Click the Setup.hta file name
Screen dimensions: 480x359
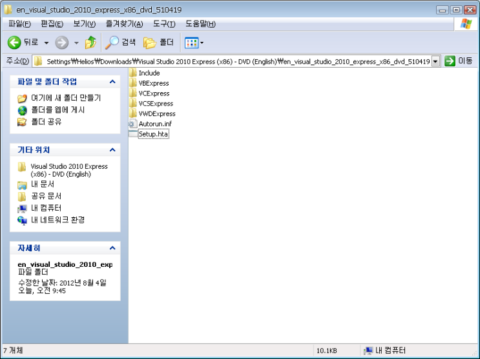[x=153, y=134]
